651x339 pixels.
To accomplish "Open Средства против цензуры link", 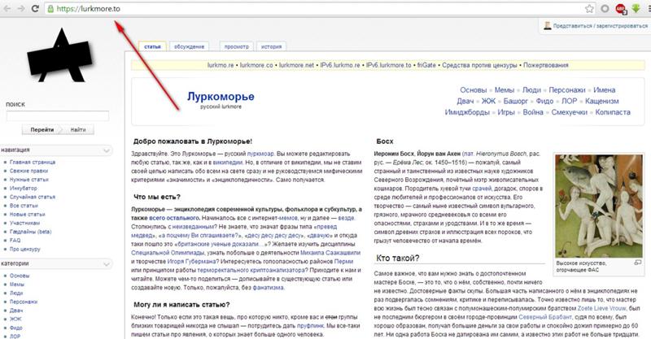I will tap(479, 65).
